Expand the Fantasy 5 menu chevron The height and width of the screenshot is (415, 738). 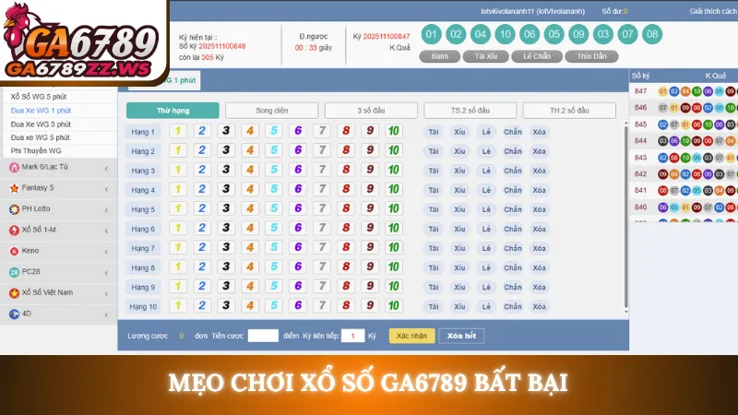pyautogui.click(x=106, y=189)
